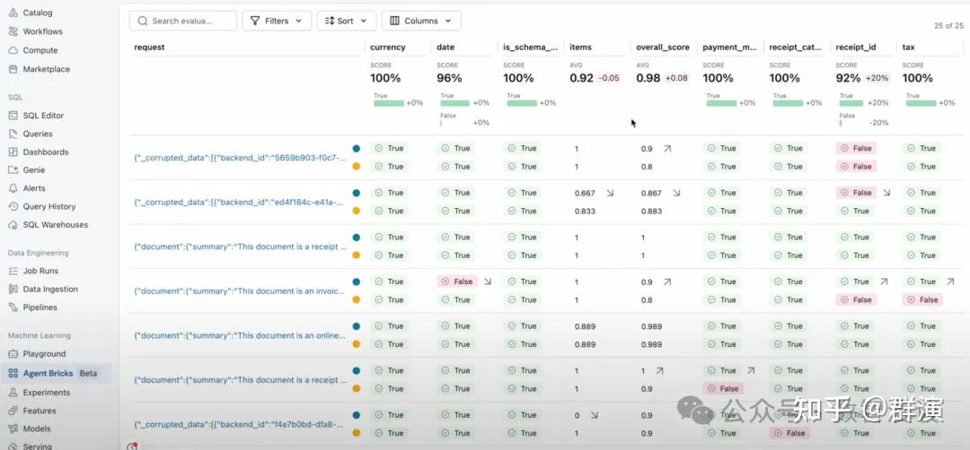Open the first _corrupted_data request link
The image size is (970, 450).
239,158
